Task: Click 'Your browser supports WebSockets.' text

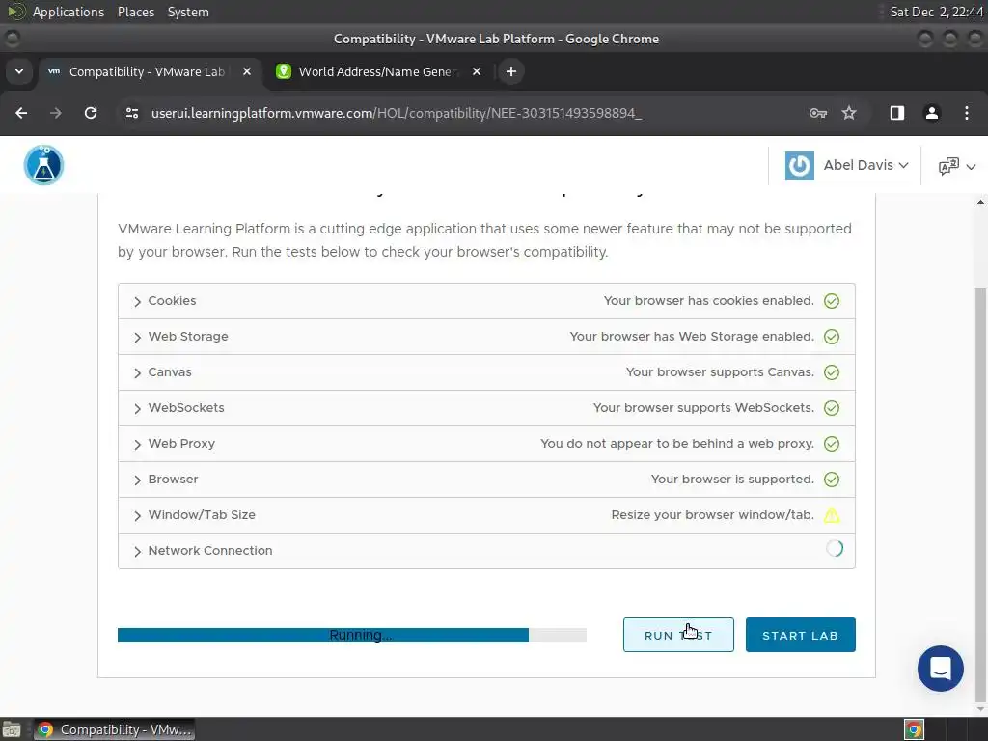Action: [x=703, y=408]
